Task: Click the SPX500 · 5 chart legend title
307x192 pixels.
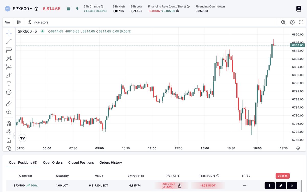Action: (27, 31)
